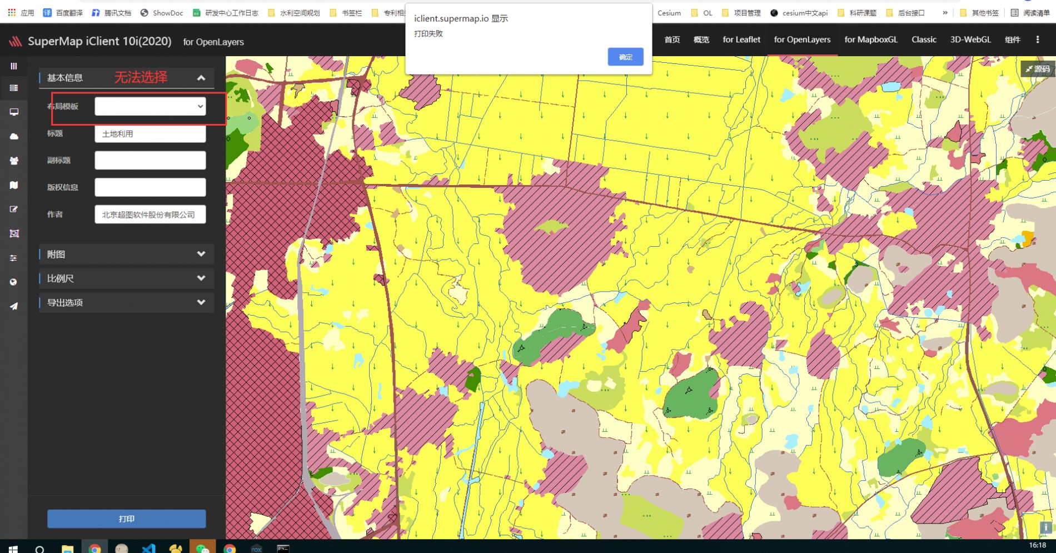Open the 3D-WebGL menu item

click(x=970, y=39)
